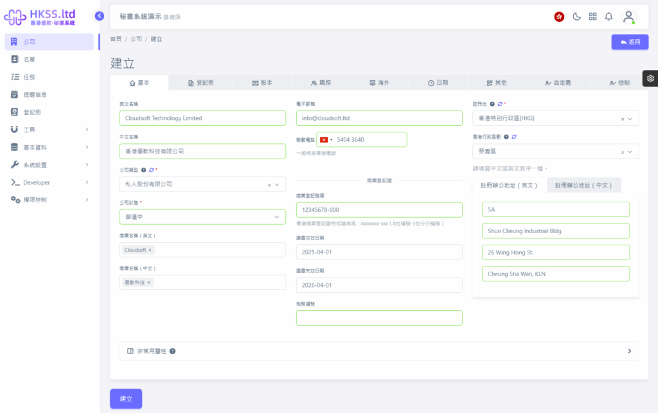Select 註冊辦公地址（中文）tab
This screenshot has width=658, height=413.
point(583,186)
